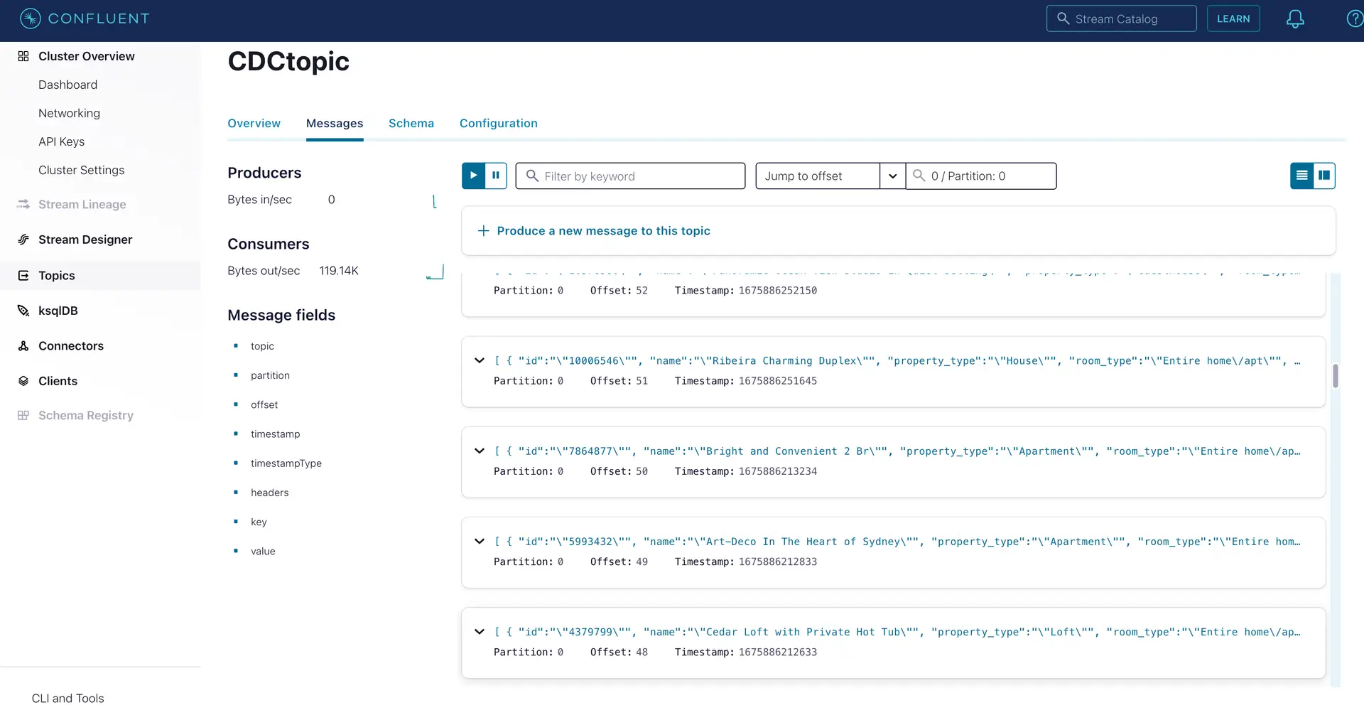The width and height of the screenshot is (1364, 710).
Task: Open the Jump to offset dropdown
Action: [x=892, y=176]
